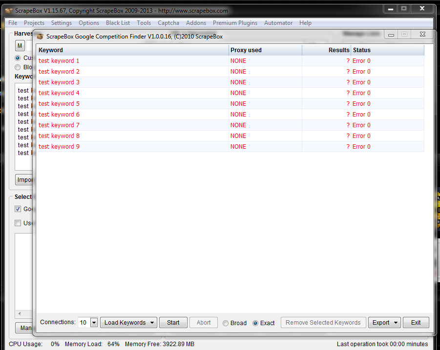Click the Import button in main window

pyautogui.click(x=24, y=180)
